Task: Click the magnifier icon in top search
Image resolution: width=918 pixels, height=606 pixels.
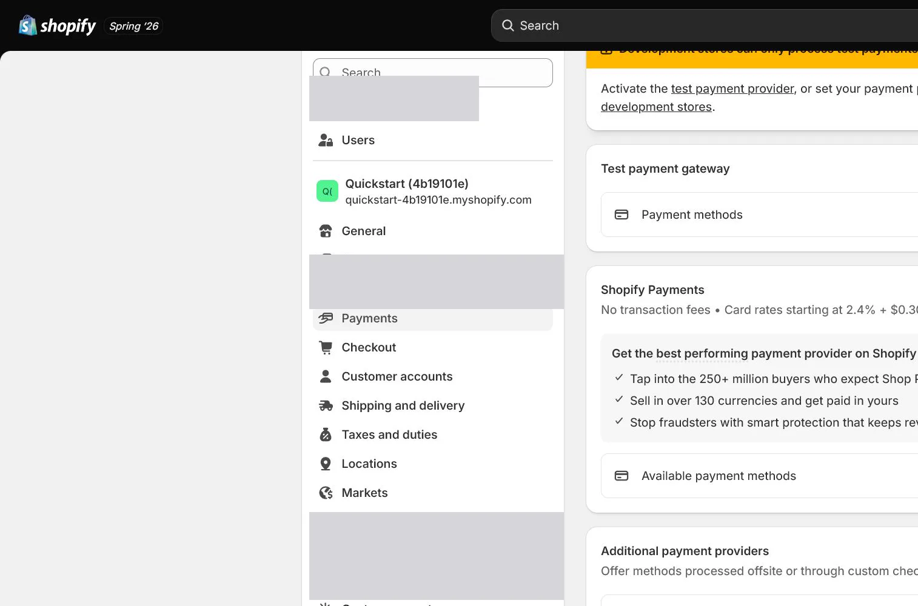Action: 508,25
